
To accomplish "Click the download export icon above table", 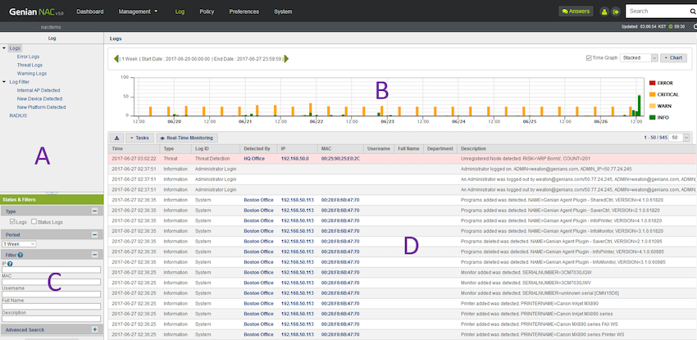I will 116,138.
